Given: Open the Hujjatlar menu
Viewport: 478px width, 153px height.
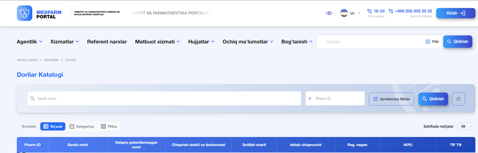Looking at the screenshot, I should pyautogui.click(x=201, y=42).
